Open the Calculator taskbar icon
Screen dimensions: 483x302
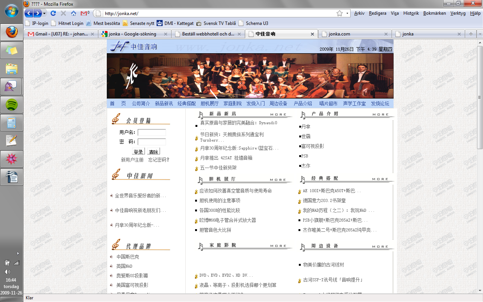pos(12,123)
